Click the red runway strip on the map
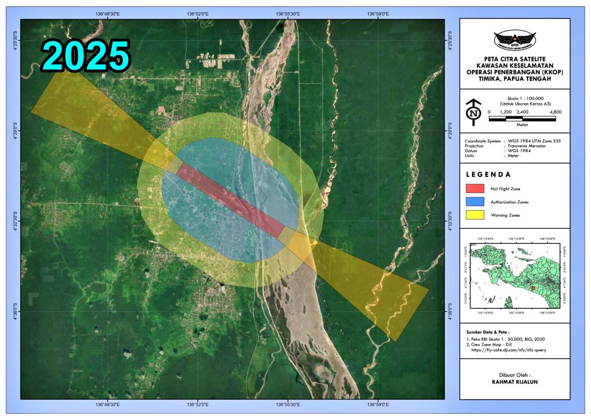 coord(230,200)
